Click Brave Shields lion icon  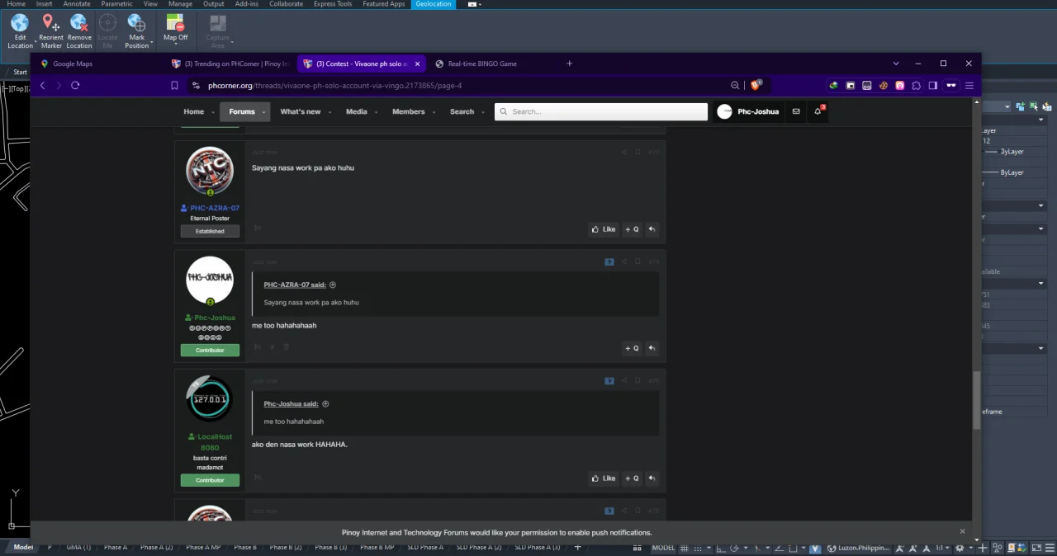(756, 85)
